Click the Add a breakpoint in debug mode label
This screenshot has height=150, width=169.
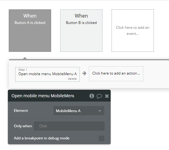(42, 138)
